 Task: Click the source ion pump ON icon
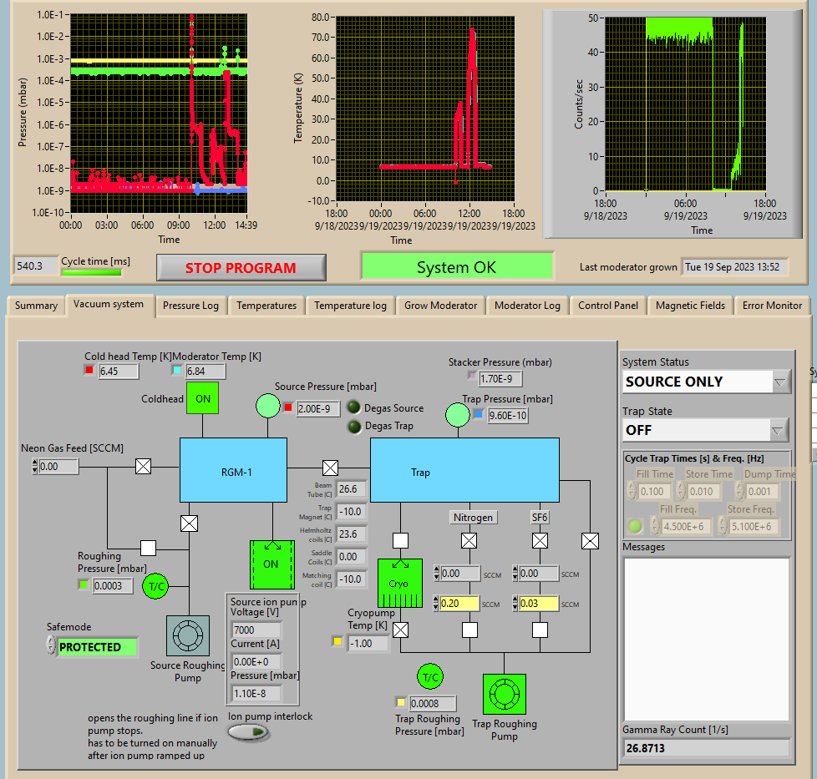click(271, 564)
